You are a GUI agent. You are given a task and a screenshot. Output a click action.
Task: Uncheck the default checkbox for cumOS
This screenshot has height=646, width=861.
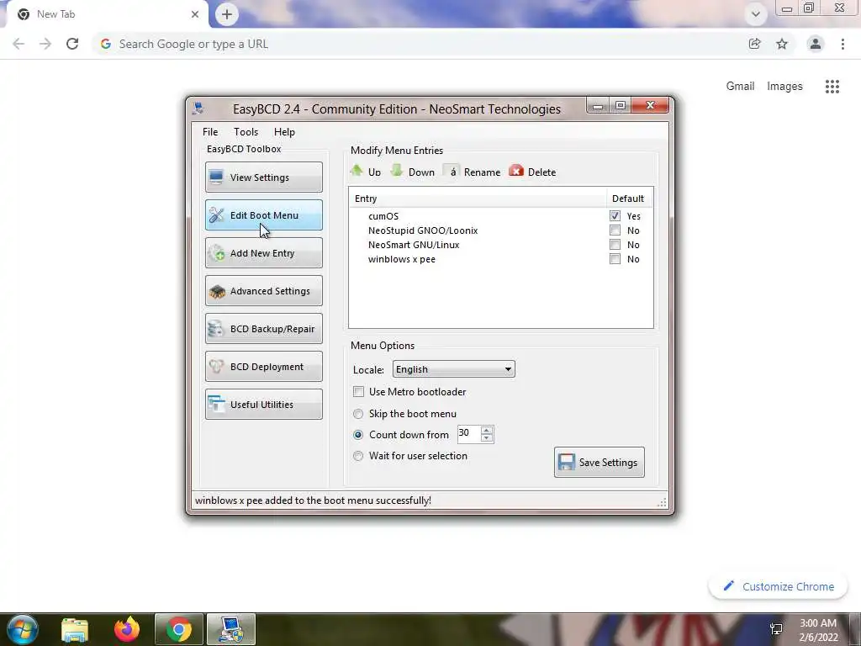[615, 216]
